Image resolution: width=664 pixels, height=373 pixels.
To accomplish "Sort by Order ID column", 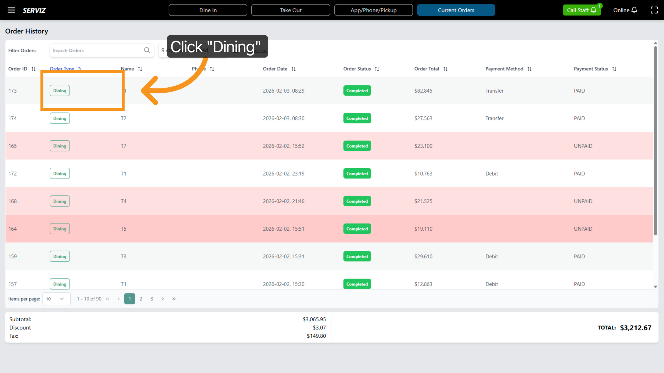I will point(33,69).
